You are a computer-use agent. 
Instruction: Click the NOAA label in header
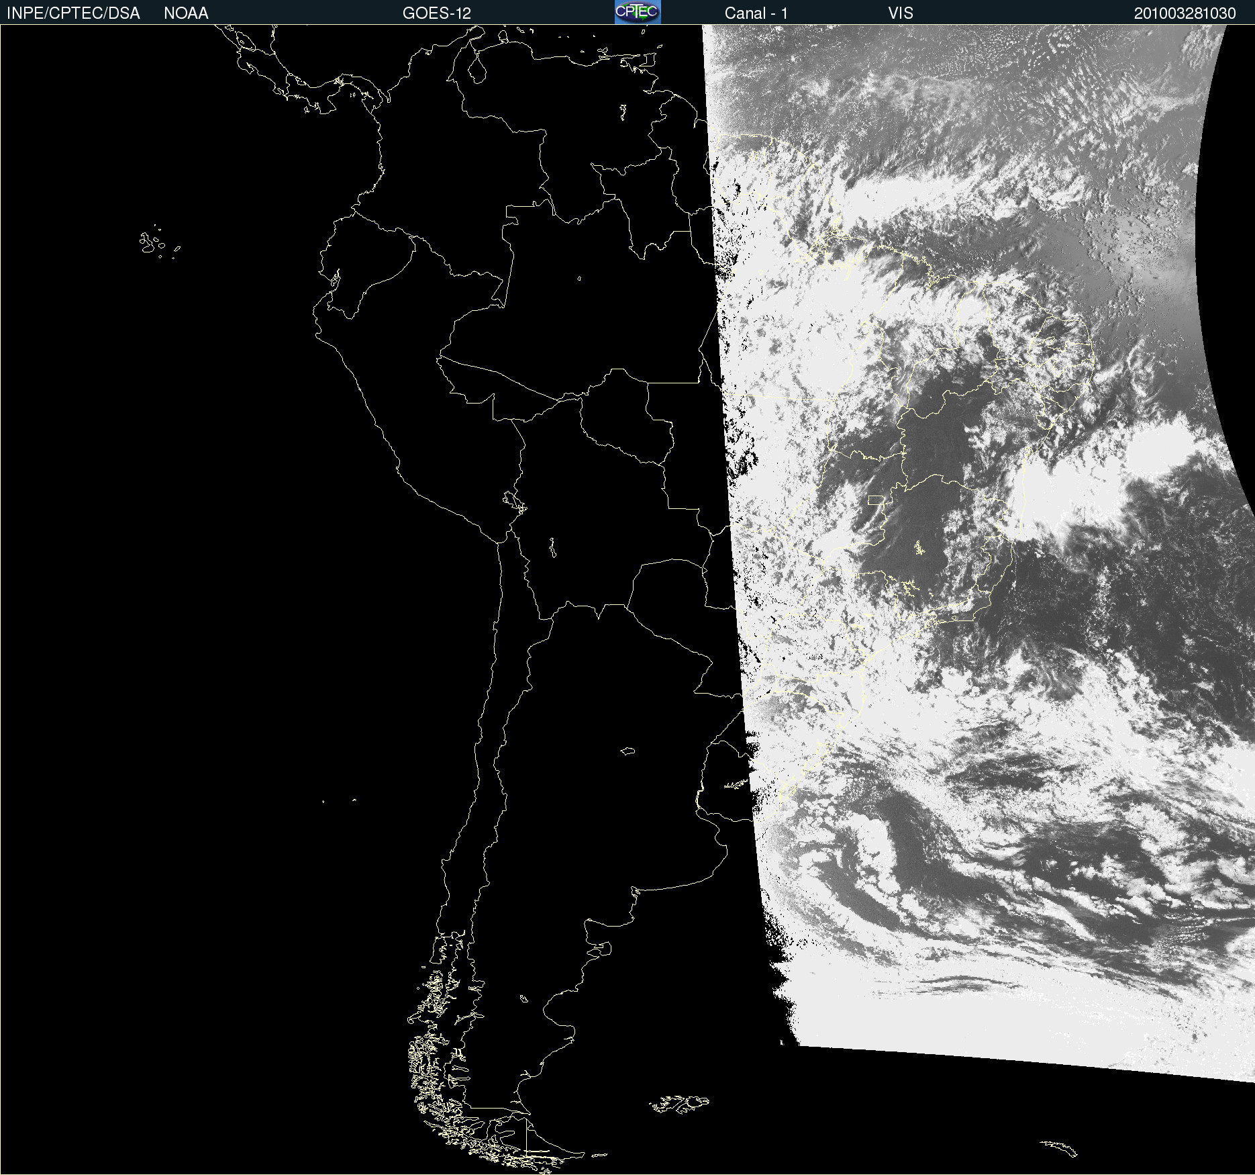click(x=186, y=13)
